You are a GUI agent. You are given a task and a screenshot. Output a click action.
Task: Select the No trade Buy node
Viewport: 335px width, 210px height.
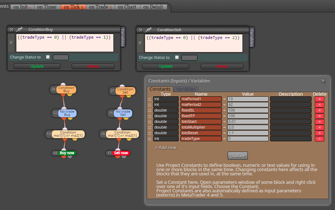pos(67,113)
